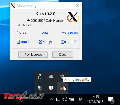The image size is (120, 105).
Task: Open the network status taskbar icon
Action: 58,99
